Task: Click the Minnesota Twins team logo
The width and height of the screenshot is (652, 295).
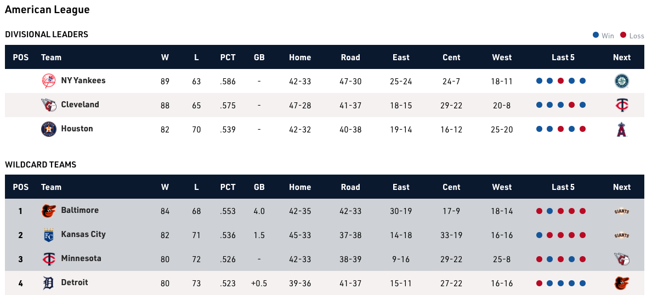Action: click(49, 259)
